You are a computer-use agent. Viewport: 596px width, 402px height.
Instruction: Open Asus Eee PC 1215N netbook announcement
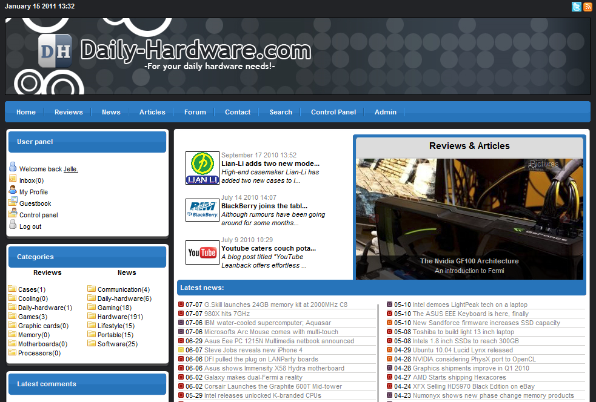pos(279,341)
